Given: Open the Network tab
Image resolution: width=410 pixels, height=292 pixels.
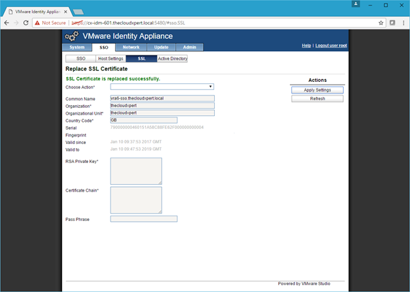Looking at the screenshot, I should click(132, 47).
